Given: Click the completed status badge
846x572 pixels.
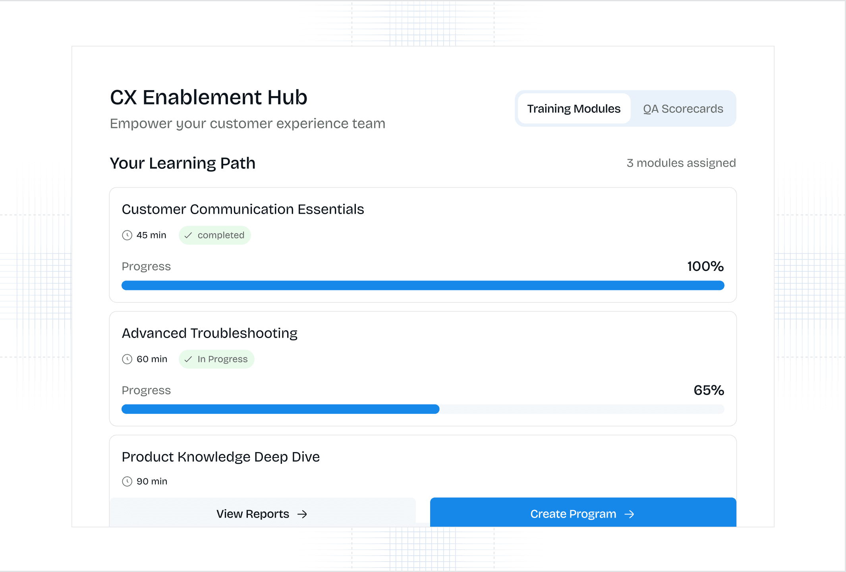Looking at the screenshot, I should [215, 235].
